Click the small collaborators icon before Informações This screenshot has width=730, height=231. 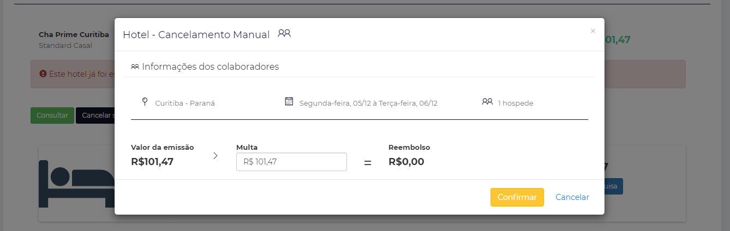(x=135, y=67)
